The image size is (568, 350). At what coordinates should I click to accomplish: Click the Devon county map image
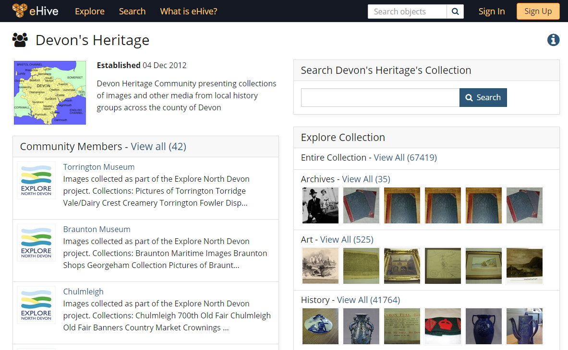50,93
